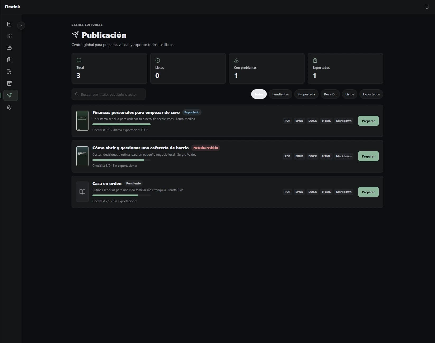The width and height of the screenshot is (435, 343).
Task: Open the library books sidebar icon
Action: [9, 72]
